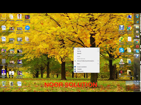Expand the arrow beside the View entry

point(98,49)
